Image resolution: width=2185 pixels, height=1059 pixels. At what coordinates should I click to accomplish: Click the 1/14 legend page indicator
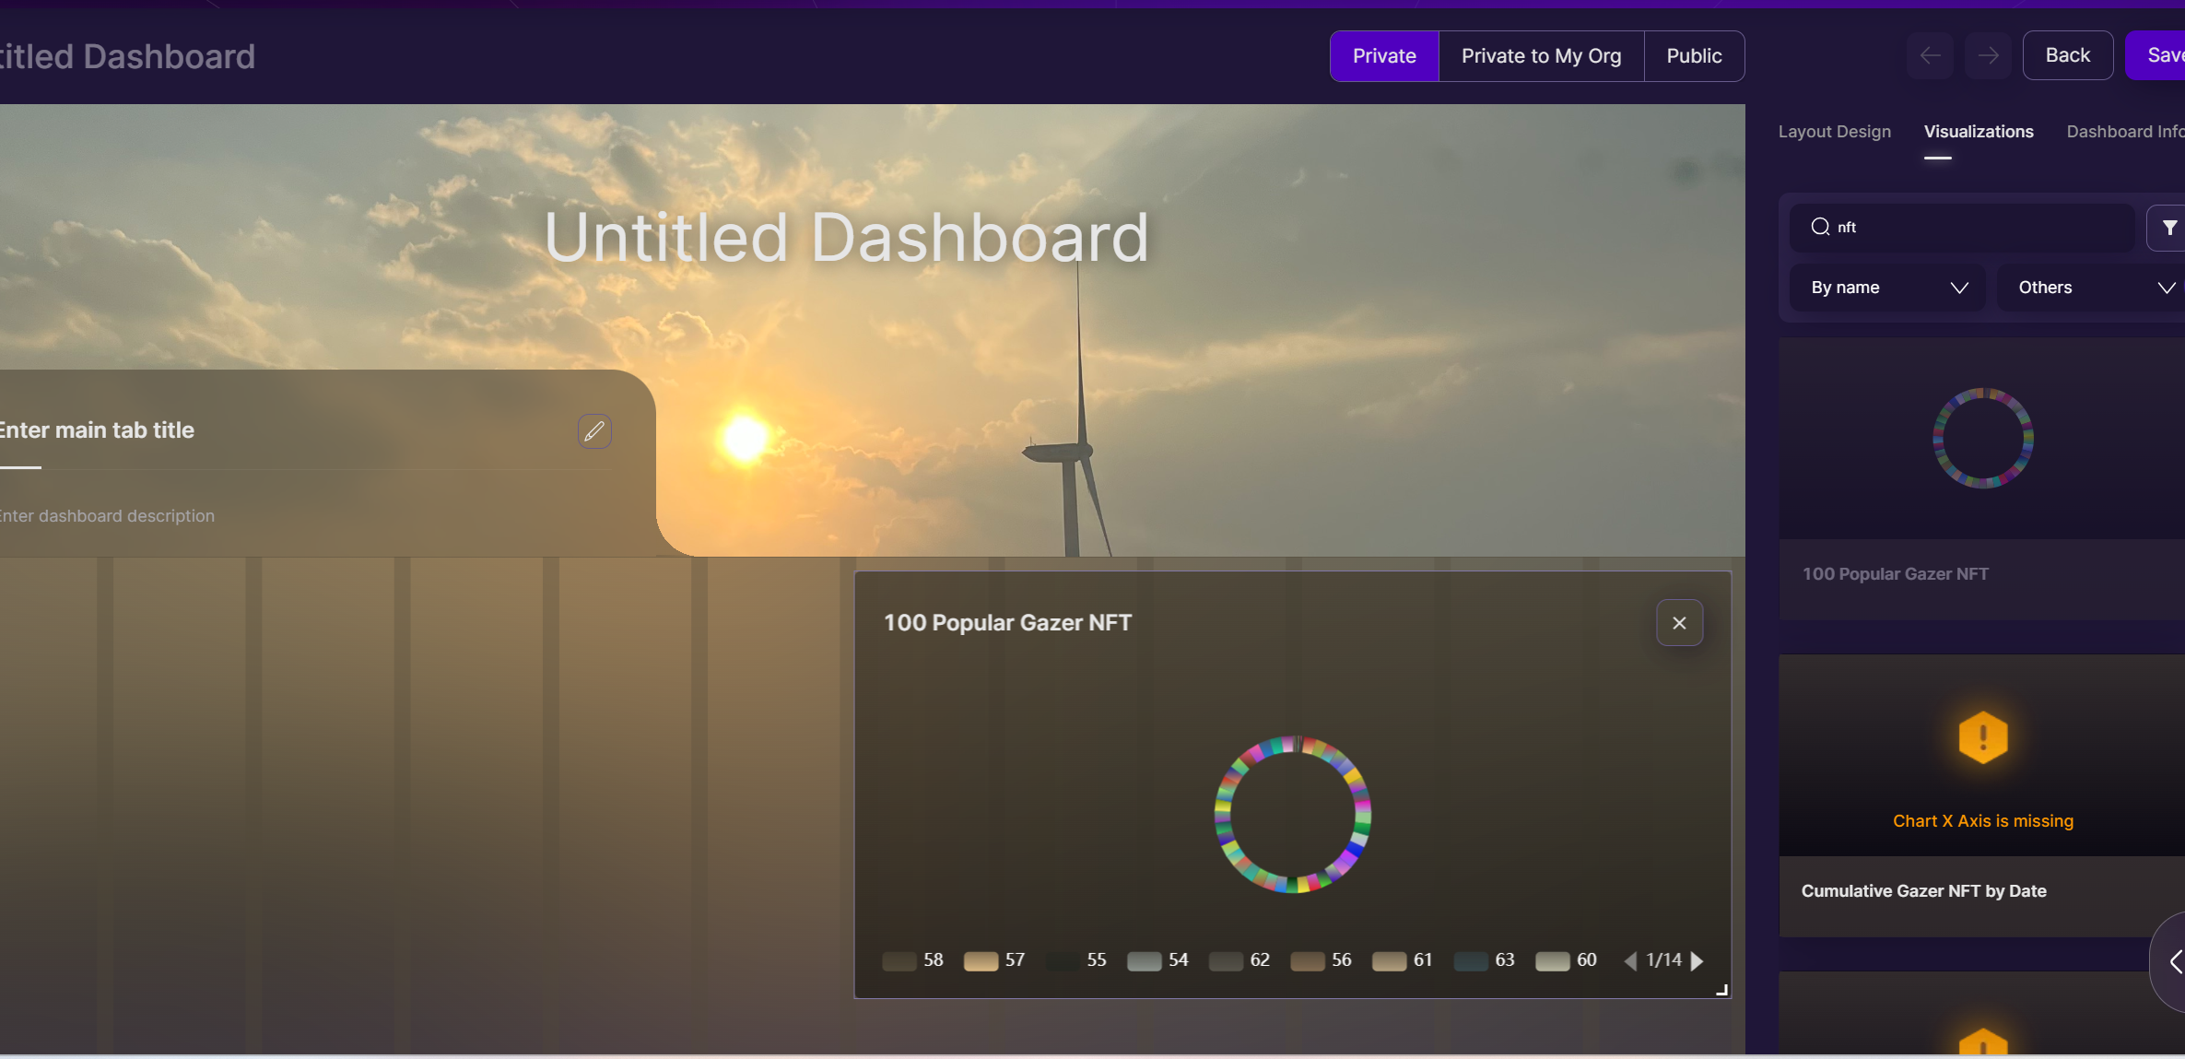(1663, 960)
